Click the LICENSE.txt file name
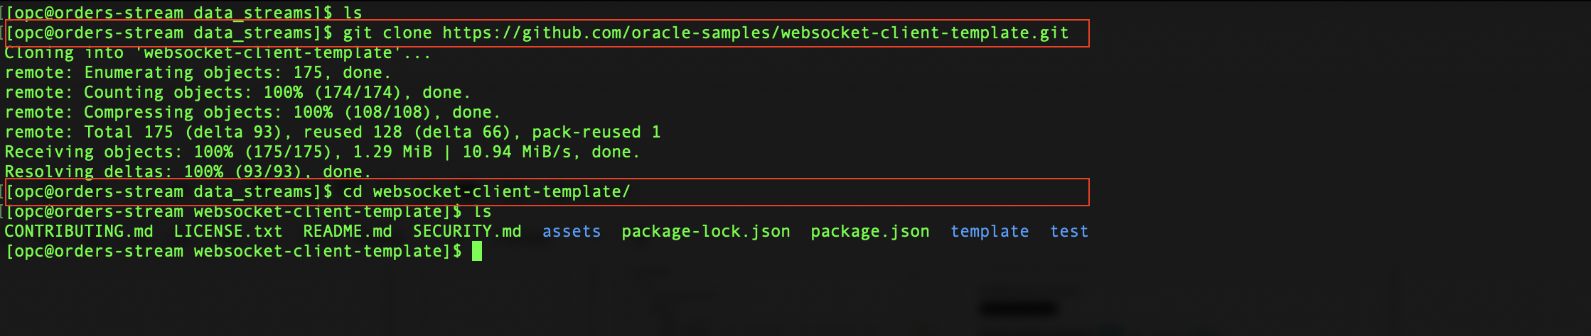This screenshot has height=336, width=1591. click(228, 232)
